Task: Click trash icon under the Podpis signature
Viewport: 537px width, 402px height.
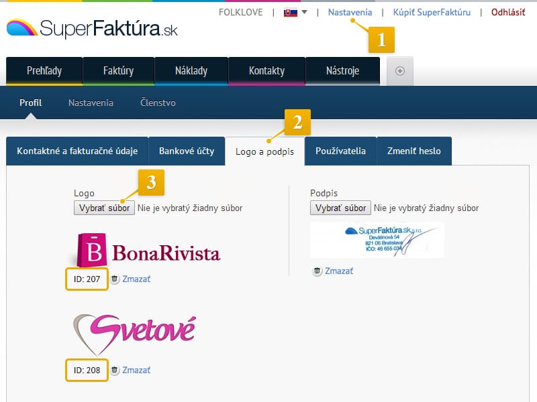Action: pyautogui.click(x=317, y=271)
